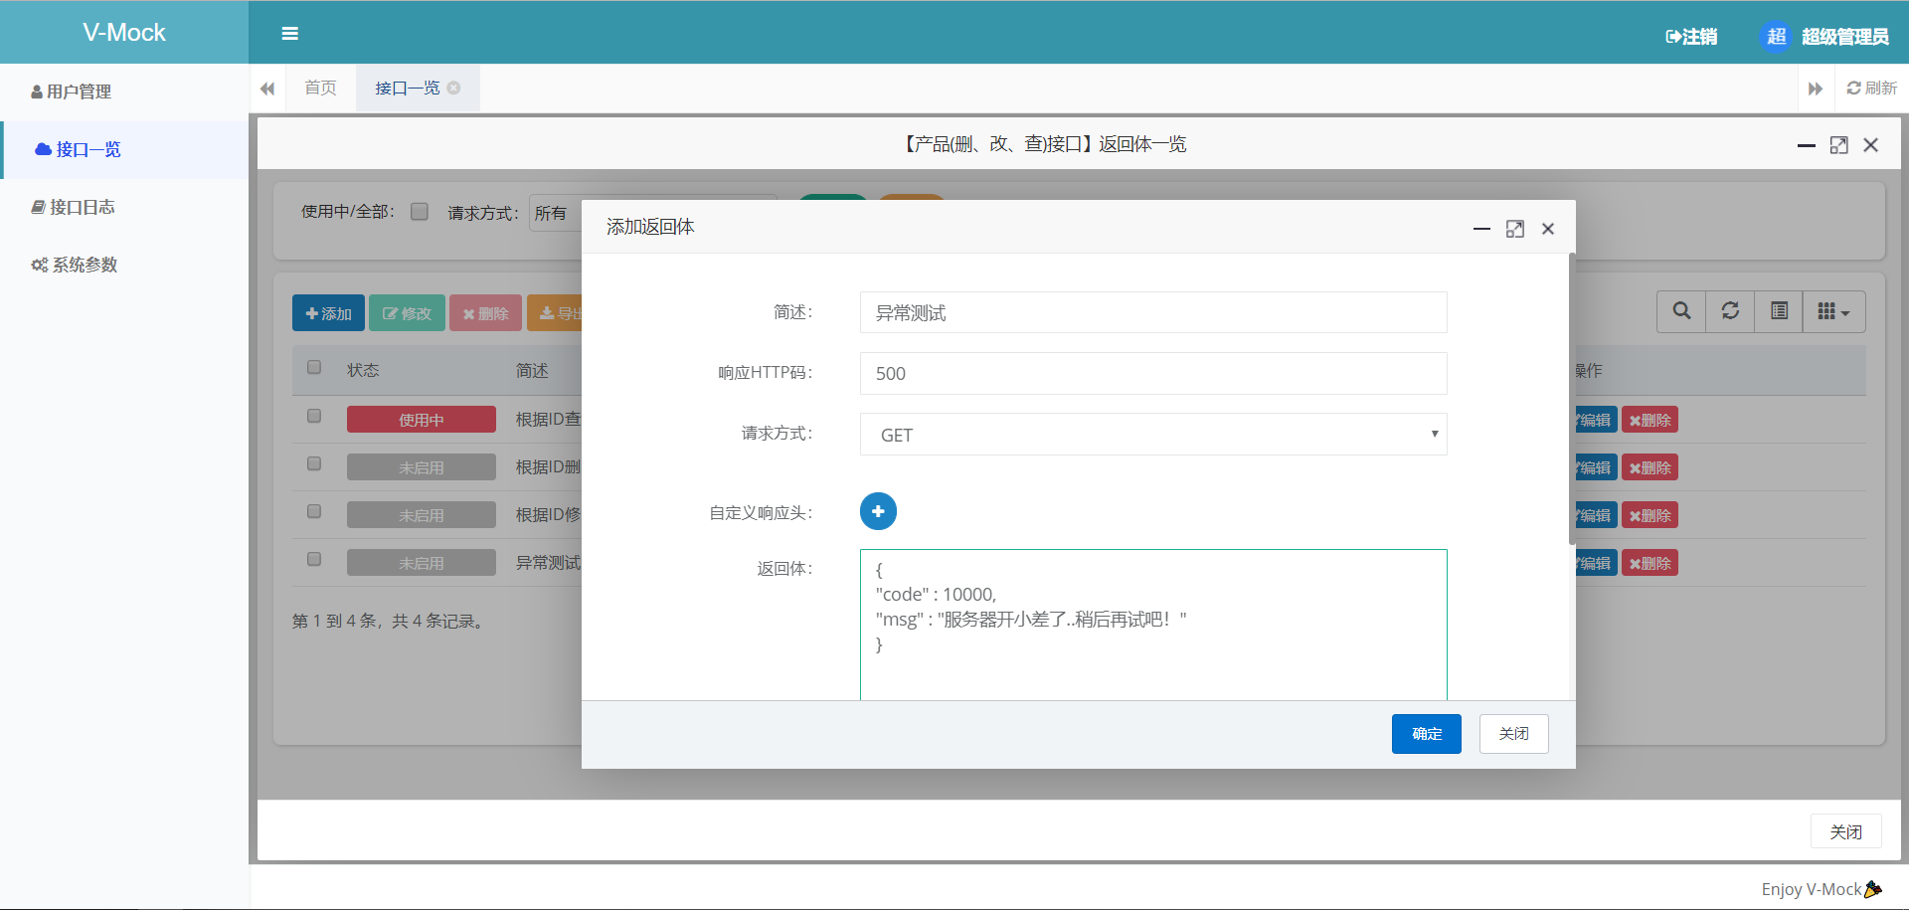The height and width of the screenshot is (910, 1909).
Task: Minimize the 返回体一览 window
Action: [x=1806, y=145]
